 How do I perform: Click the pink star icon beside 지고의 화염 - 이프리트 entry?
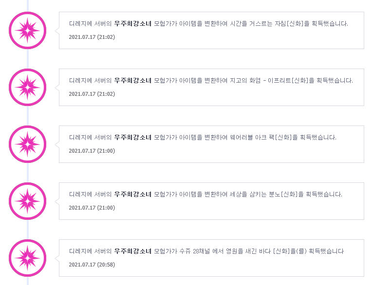[28, 87]
